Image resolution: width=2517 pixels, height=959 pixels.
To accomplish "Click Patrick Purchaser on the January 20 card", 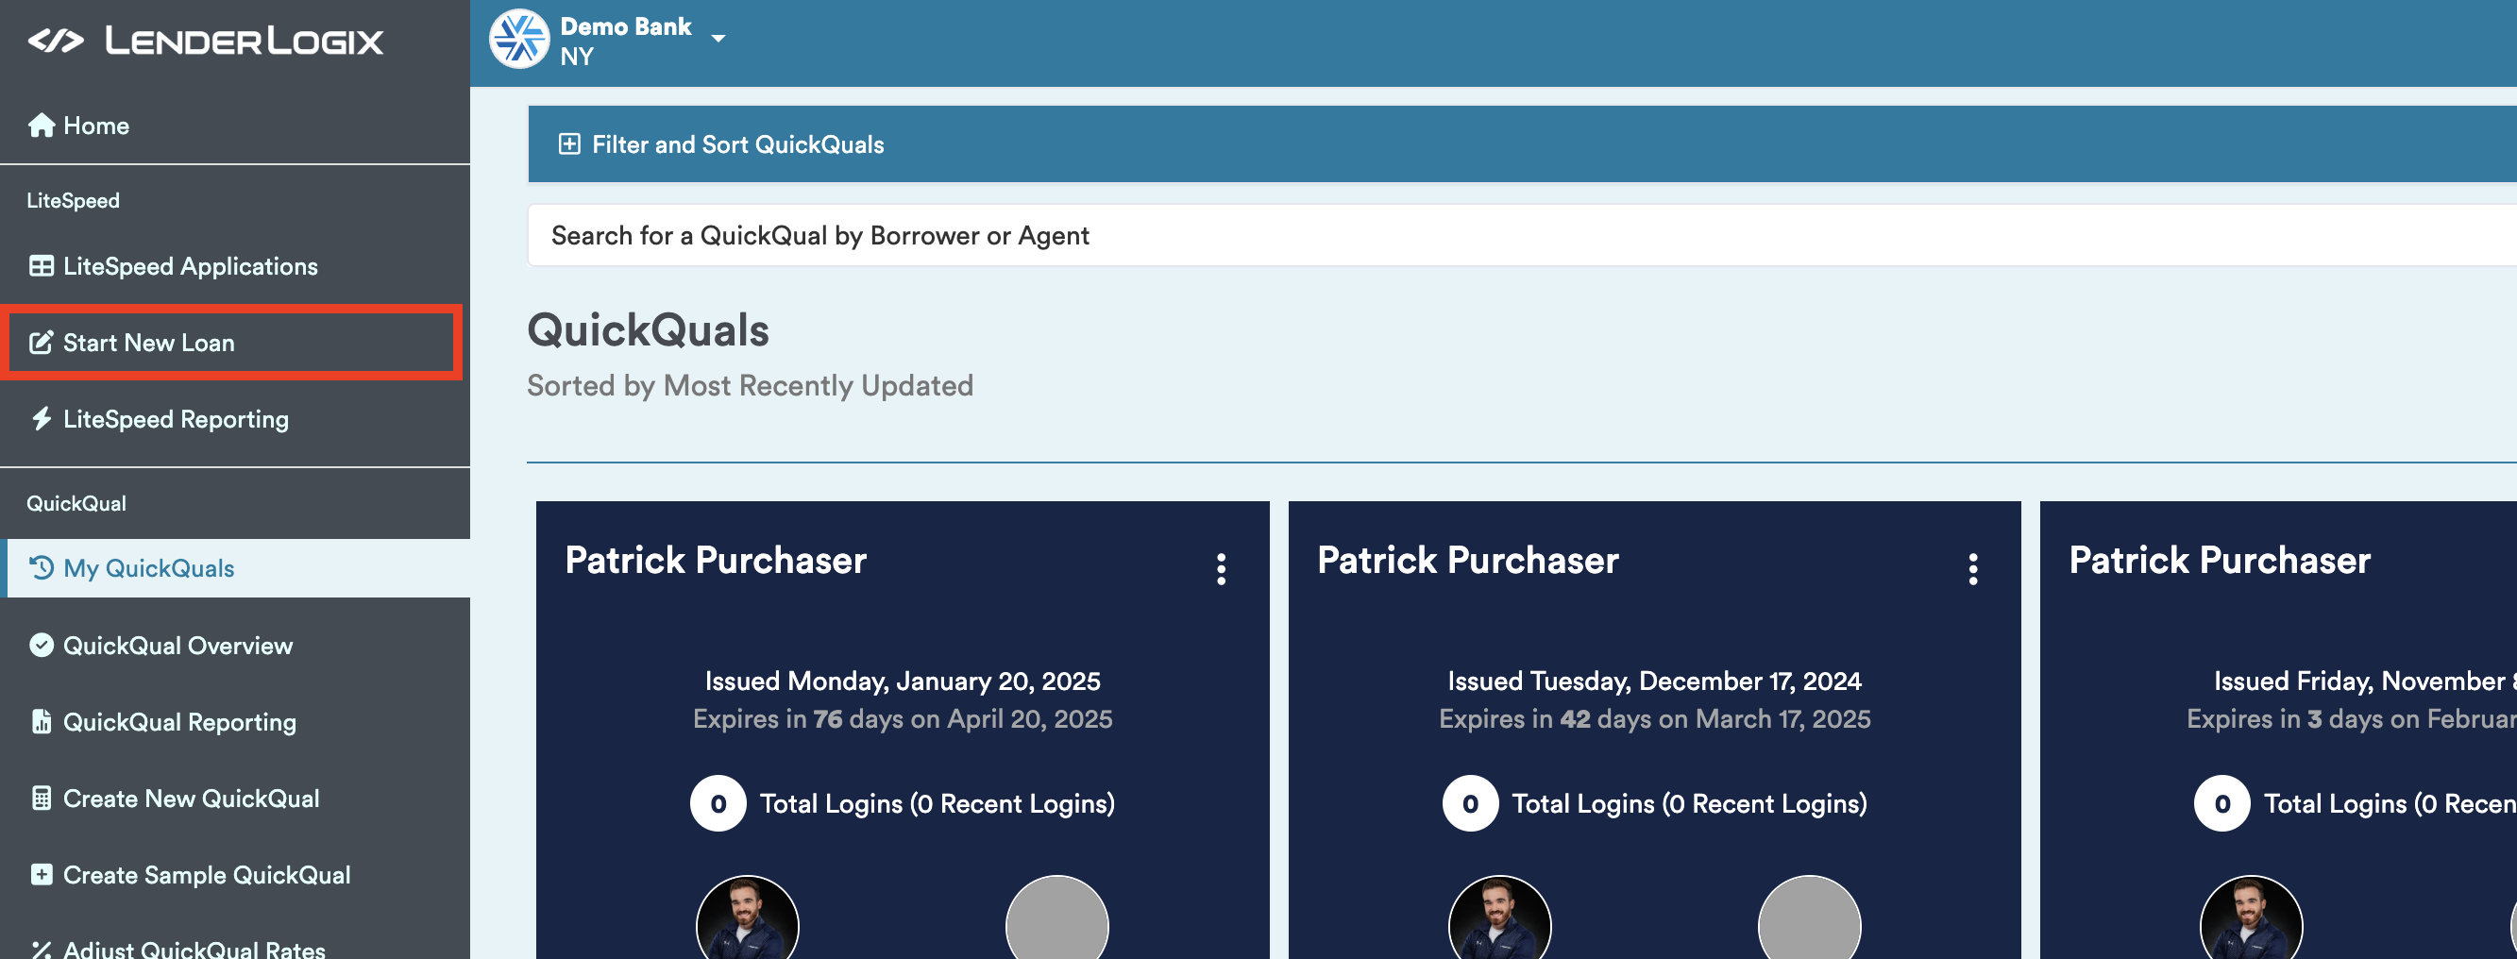I will [x=717, y=561].
